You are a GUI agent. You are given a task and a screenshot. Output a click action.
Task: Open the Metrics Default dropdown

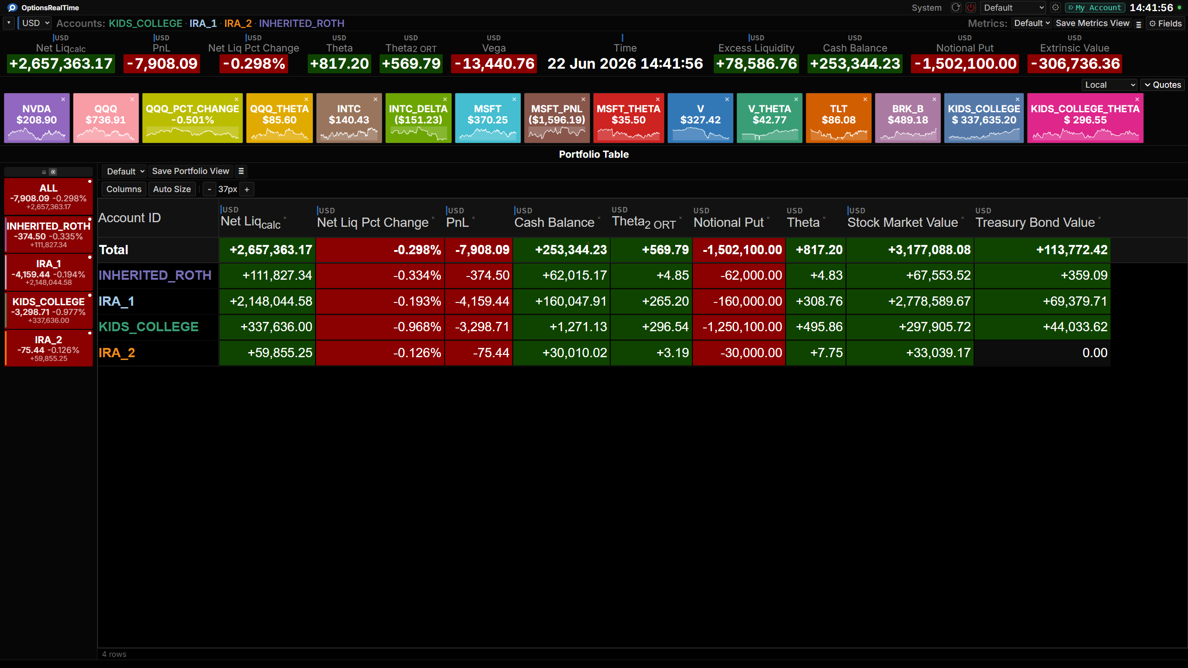pyautogui.click(x=1031, y=23)
